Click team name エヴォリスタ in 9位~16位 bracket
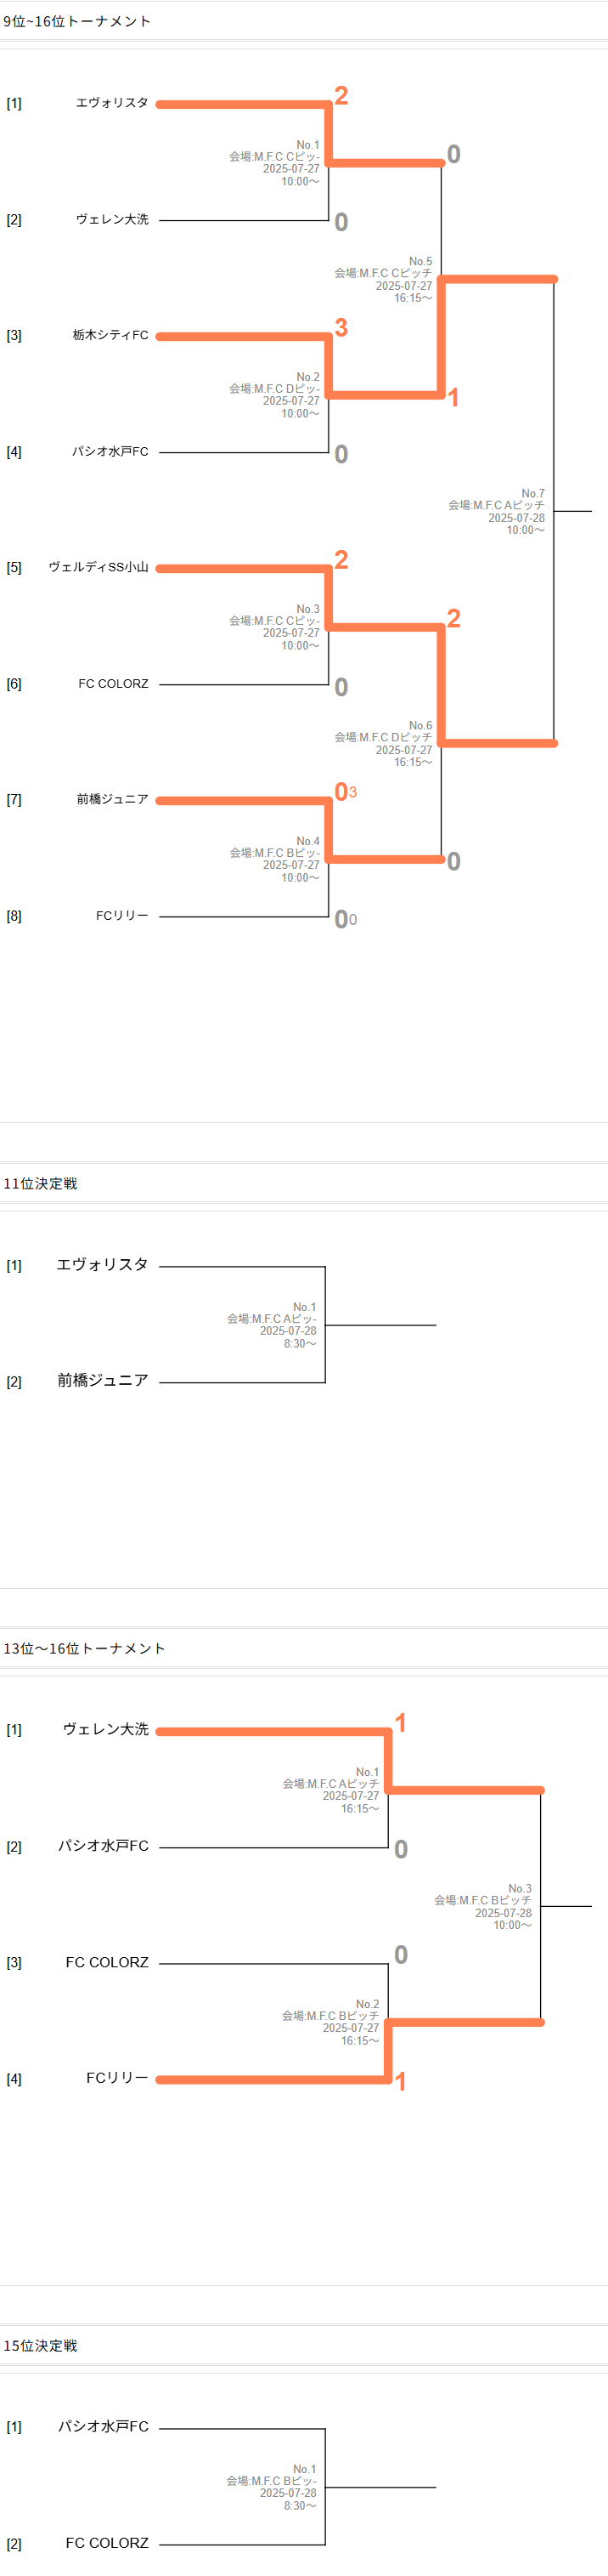This screenshot has width=608, height=2576. tap(112, 103)
